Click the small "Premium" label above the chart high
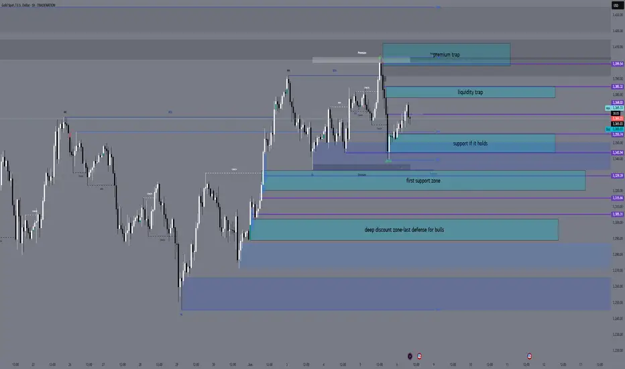Screen dimensions: 625x369 362,52
